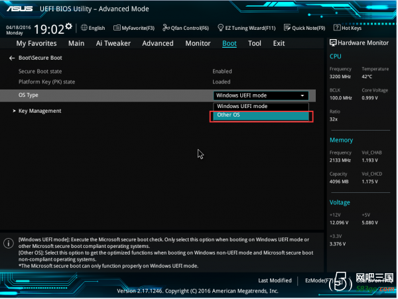Image resolution: width=398 pixels, height=299 pixels.
Task: Go to the Advanced tab
Action: pos(158,43)
